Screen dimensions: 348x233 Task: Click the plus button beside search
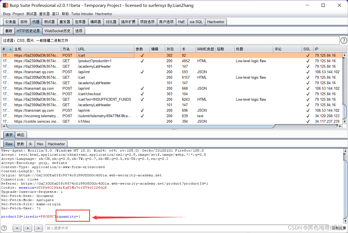tap(28, 228)
